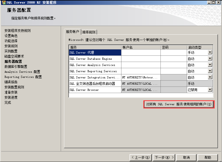Click account name field for SQL Server 代理
The image size is (222, 162).
pos(141,52)
